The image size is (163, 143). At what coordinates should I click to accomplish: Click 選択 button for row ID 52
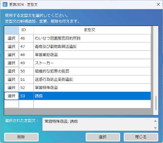[11, 88]
